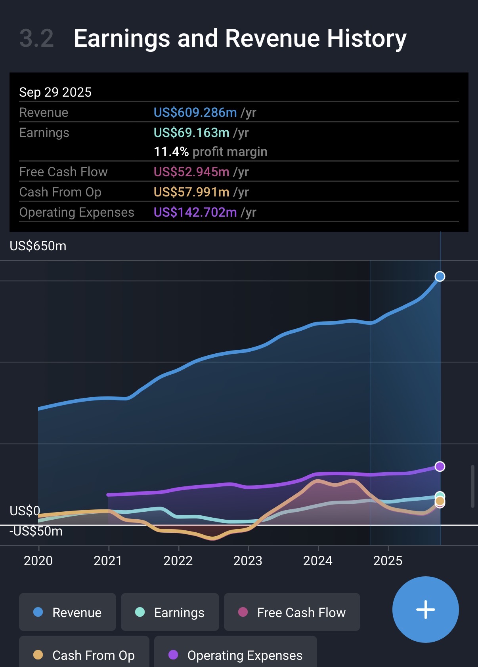
Task: Select 2023 on the chart's time axis
Action: click(x=248, y=560)
